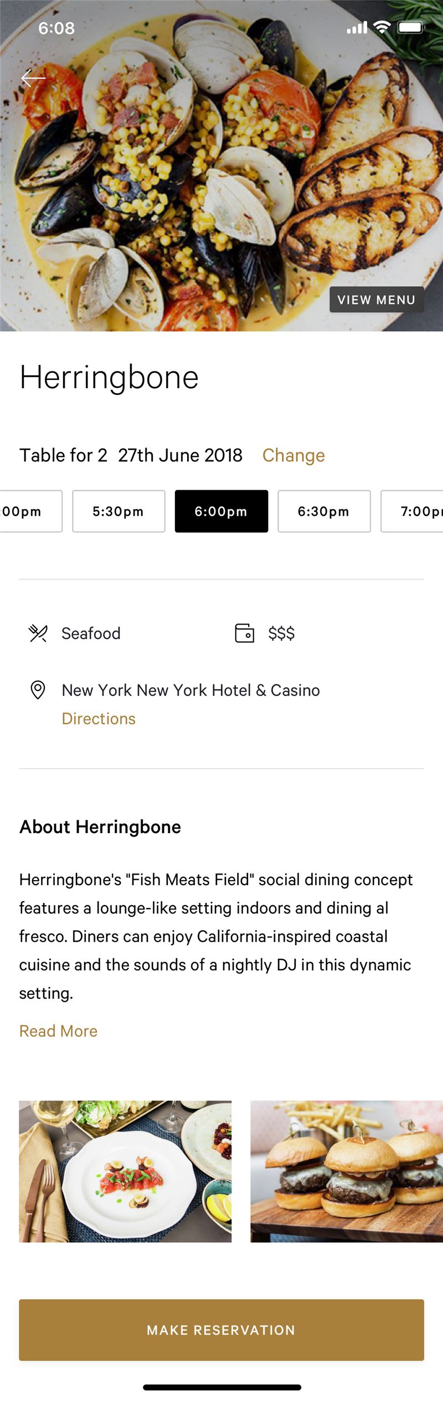Choose the partially hidden leftmost time slot
The width and height of the screenshot is (443, 1401).
click(31, 511)
